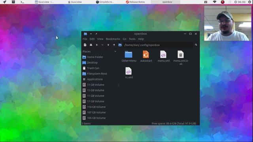The width and height of the screenshot is (253, 142).
Task: Go back with the left arrow
Action: pos(97,45)
